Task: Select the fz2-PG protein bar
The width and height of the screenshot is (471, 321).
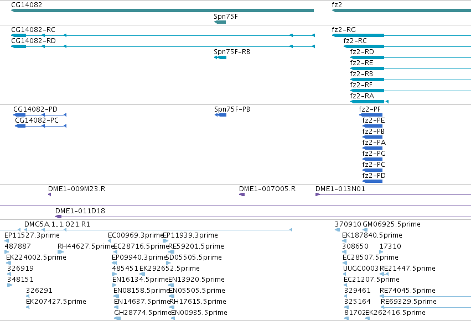Action: point(372,159)
